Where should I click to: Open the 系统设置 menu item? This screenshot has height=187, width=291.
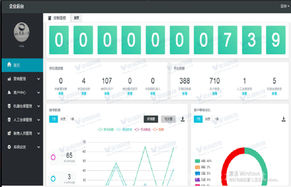pos(22,147)
